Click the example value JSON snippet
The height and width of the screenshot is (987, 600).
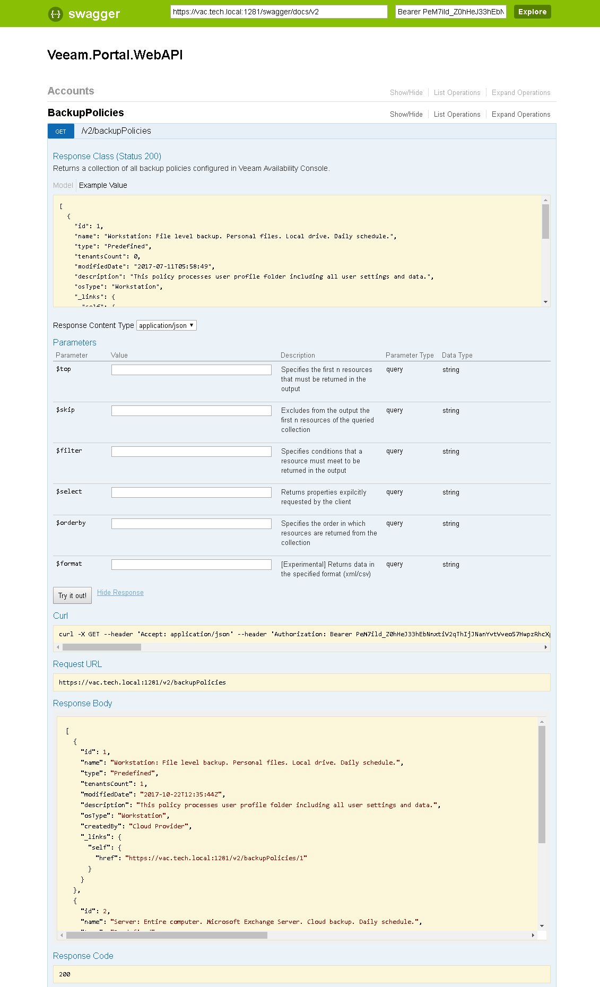pyautogui.click(x=297, y=251)
